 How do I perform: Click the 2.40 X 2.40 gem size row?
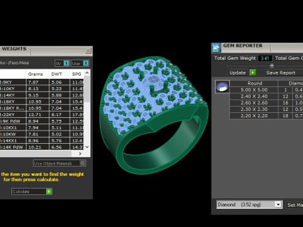pyautogui.click(x=266, y=96)
